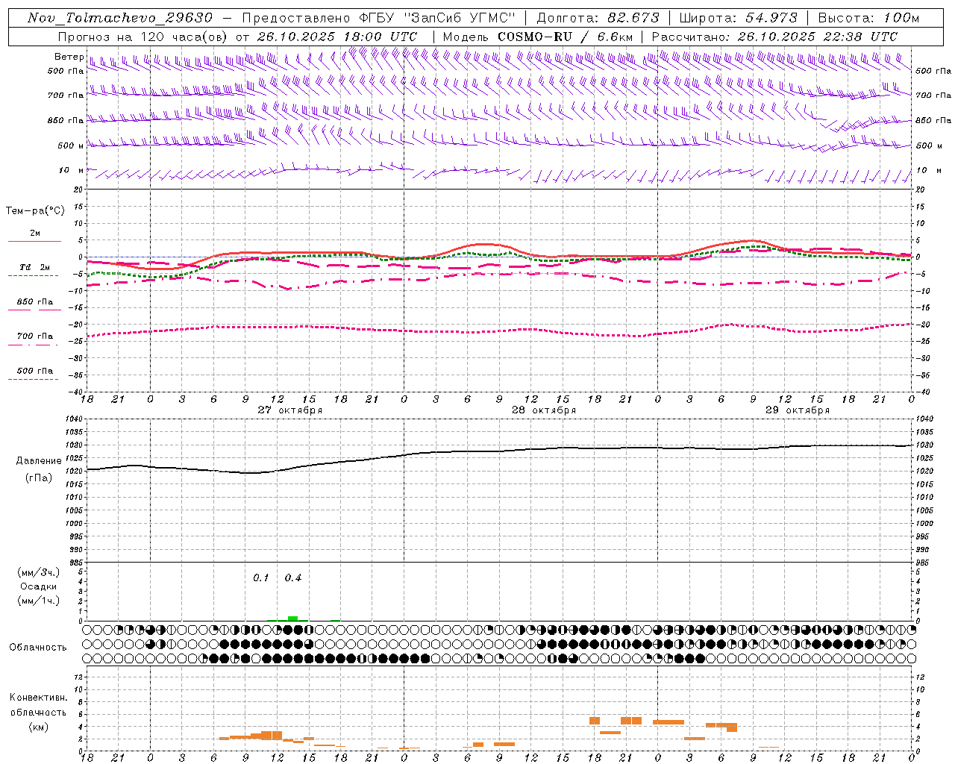
Task: Click the 700 гПа temperature legend entry
Action: (x=35, y=336)
